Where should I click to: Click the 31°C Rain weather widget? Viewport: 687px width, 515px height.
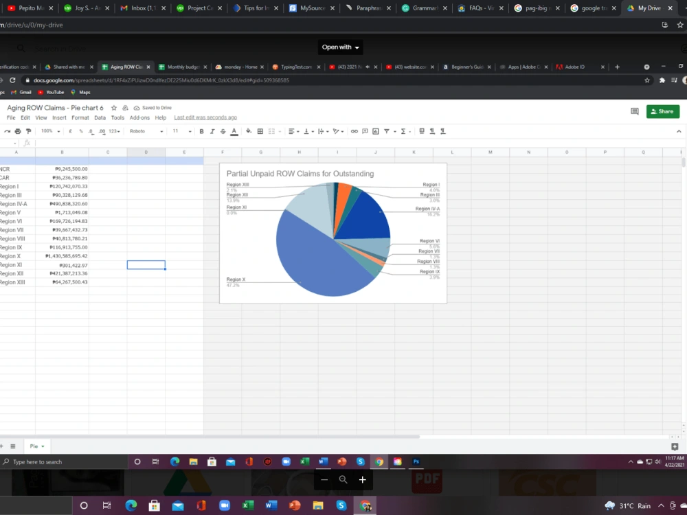point(627,506)
